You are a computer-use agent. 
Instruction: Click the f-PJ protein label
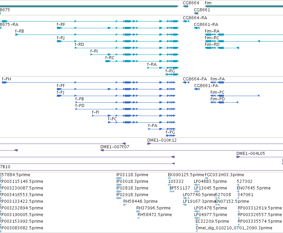click(x=60, y=92)
